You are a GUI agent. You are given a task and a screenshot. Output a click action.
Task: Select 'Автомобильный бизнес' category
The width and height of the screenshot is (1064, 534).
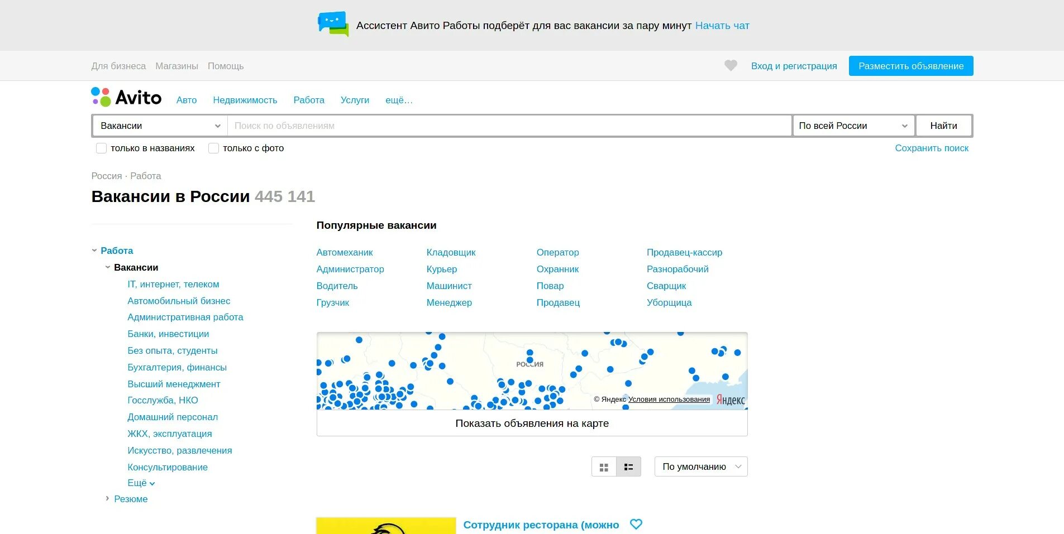click(179, 301)
